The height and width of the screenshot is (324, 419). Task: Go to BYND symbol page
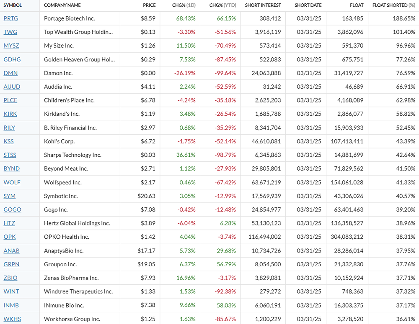11,168
